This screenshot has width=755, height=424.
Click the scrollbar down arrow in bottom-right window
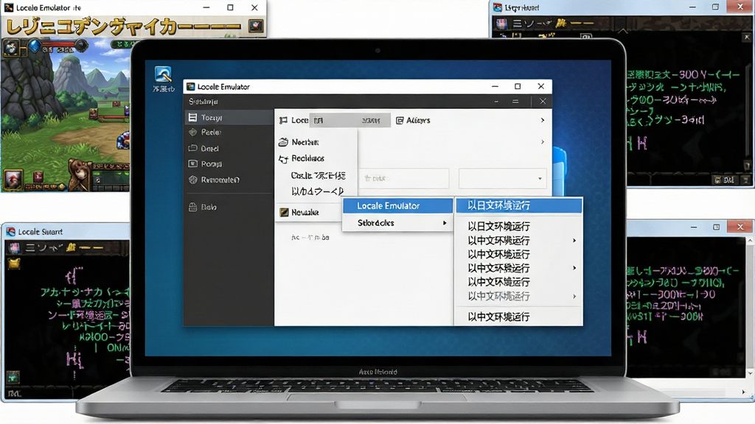click(x=750, y=373)
